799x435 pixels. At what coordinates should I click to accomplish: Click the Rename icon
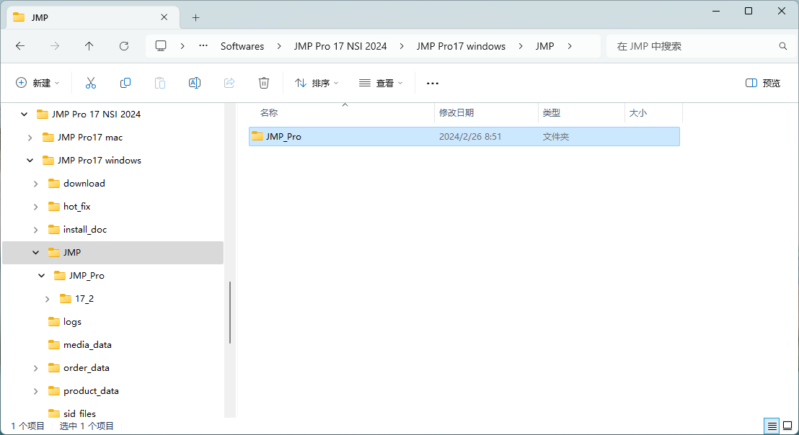(195, 83)
